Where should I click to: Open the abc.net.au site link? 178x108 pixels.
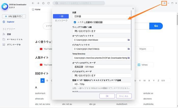(x=67, y=104)
